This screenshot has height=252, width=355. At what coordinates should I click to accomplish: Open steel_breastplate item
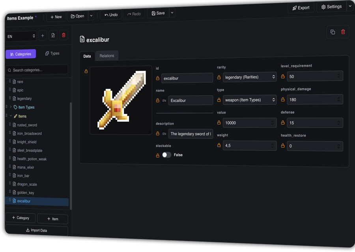coord(30,150)
